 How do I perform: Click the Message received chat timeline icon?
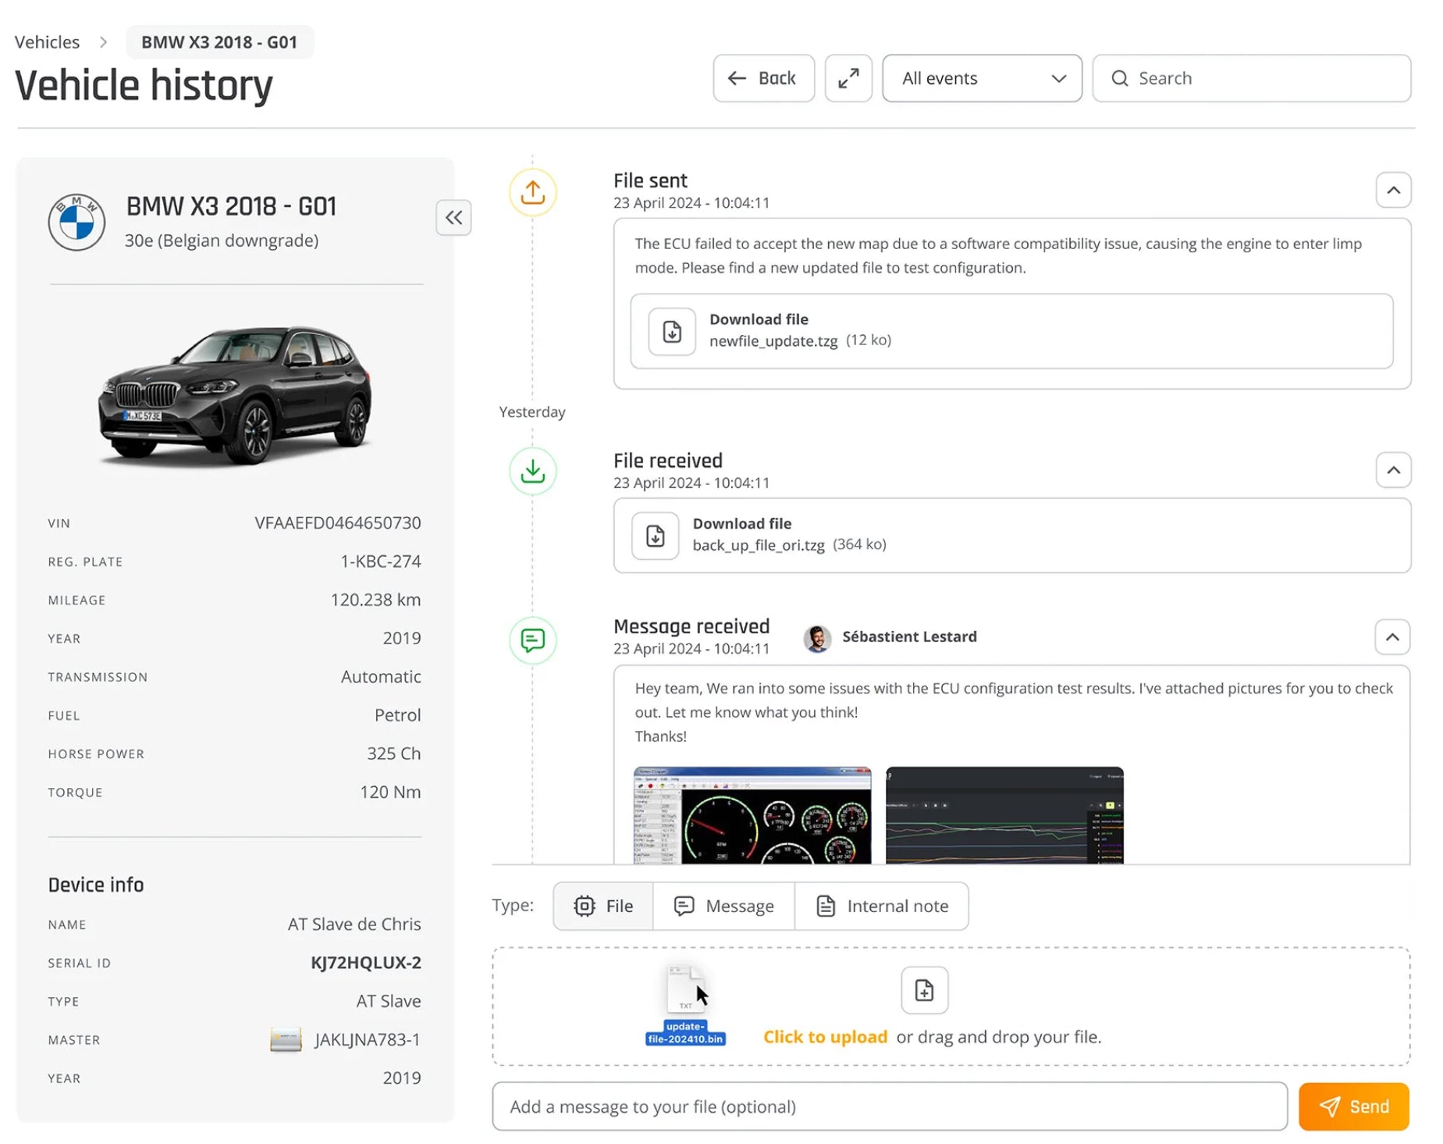pos(532,640)
